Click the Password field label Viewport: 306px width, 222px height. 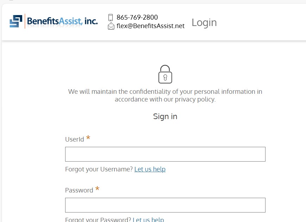79,190
